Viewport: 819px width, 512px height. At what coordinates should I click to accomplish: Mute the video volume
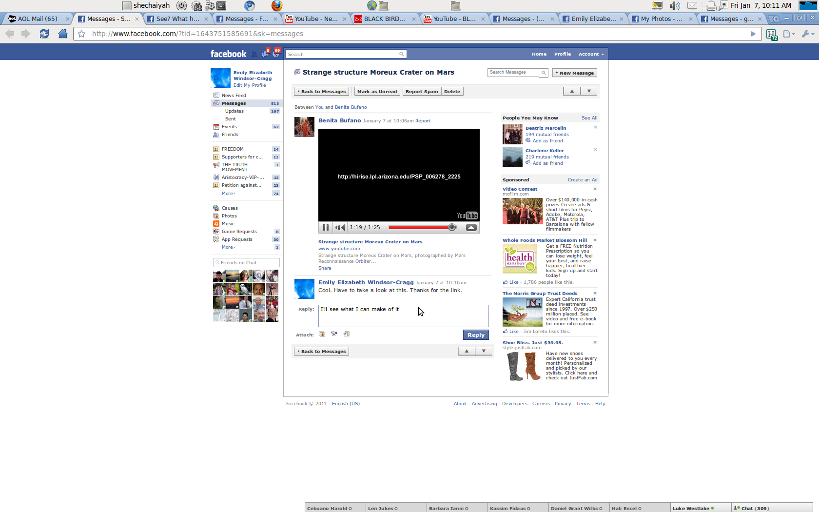coord(340,227)
